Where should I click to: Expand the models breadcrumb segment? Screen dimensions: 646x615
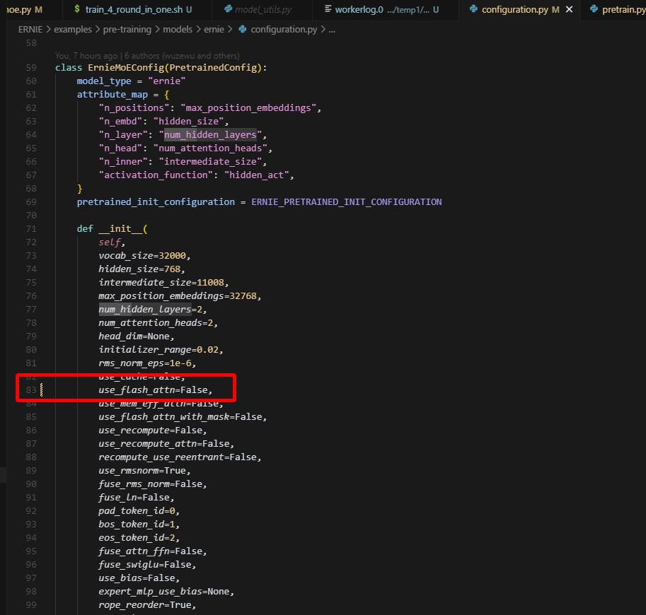pos(177,29)
